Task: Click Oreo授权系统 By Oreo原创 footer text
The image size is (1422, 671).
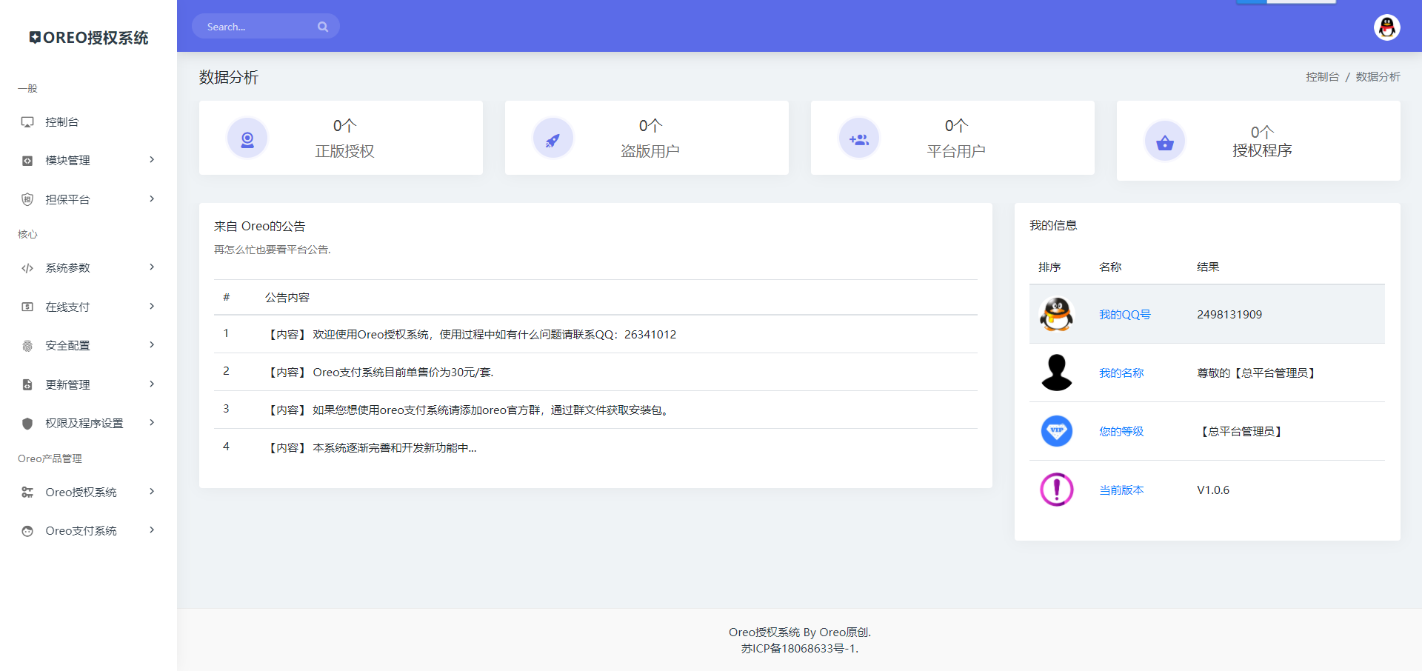Action: coord(800,632)
